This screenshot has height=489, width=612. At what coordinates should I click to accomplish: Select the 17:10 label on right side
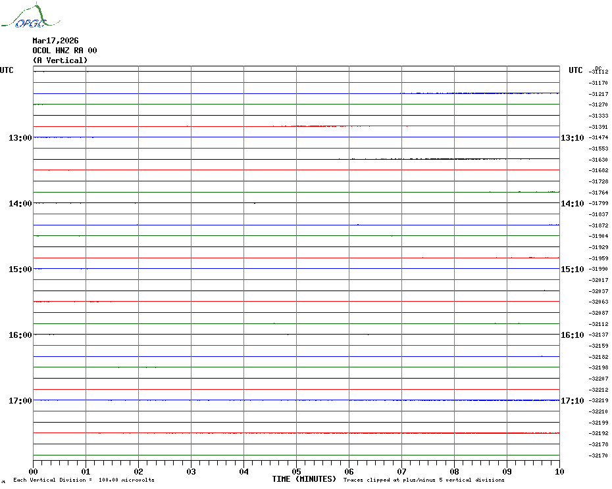572,401
